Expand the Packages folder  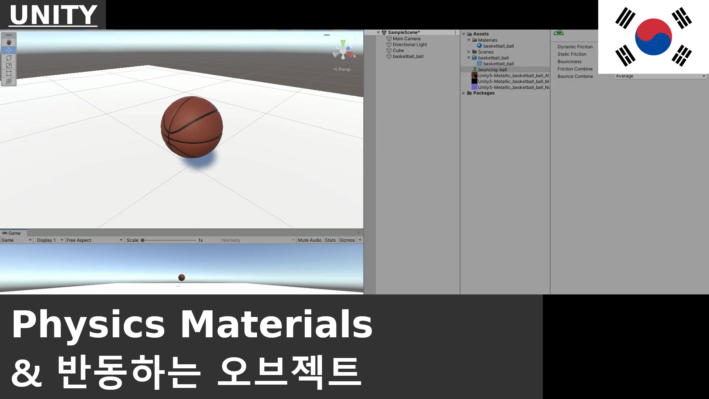[464, 93]
